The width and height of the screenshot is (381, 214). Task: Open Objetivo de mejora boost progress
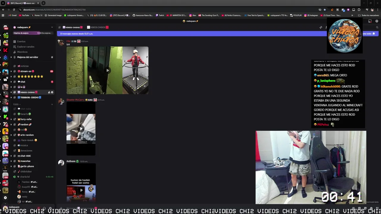pos(33,33)
